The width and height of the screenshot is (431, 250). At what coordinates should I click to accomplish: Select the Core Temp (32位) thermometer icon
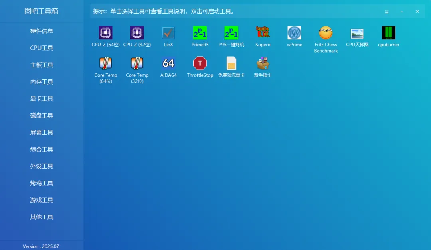[x=137, y=63]
